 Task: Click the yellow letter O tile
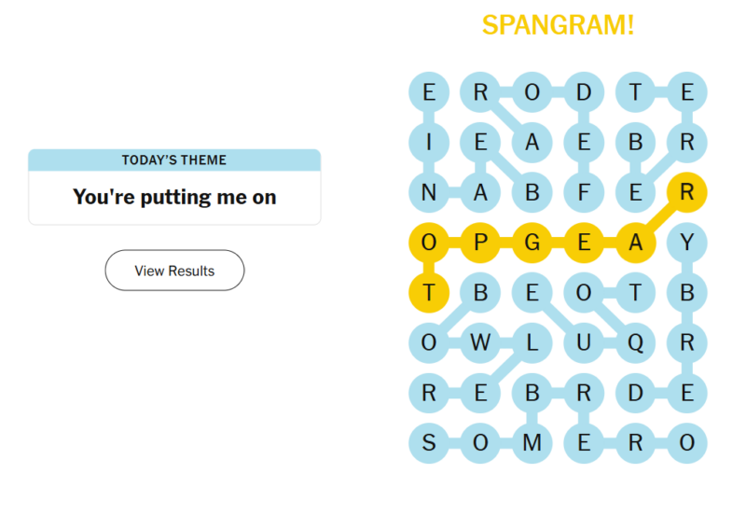coord(429,243)
